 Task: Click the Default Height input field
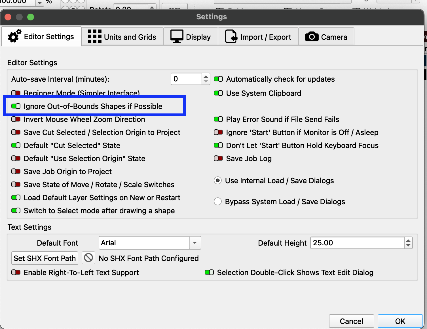(357, 243)
